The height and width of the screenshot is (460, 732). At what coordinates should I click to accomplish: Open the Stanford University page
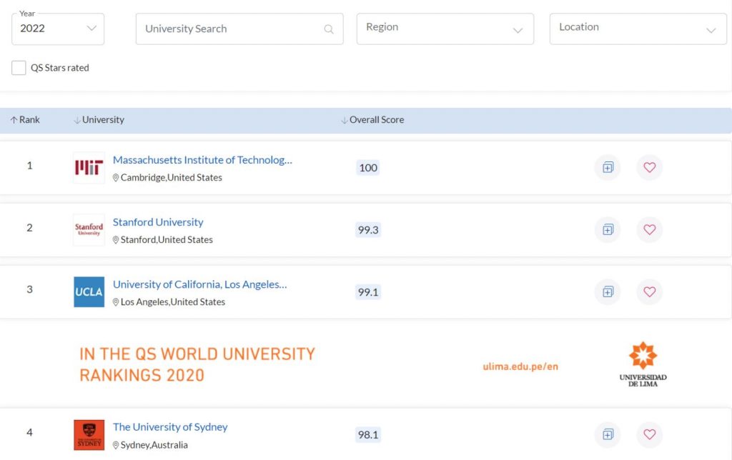158,222
